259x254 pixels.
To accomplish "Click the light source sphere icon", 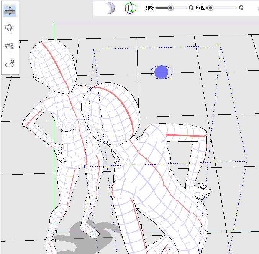I will [110, 8].
